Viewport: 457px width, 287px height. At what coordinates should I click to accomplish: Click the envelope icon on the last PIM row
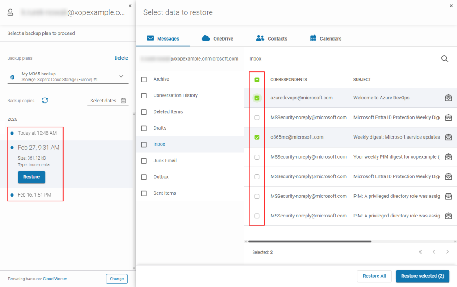pyautogui.click(x=449, y=216)
